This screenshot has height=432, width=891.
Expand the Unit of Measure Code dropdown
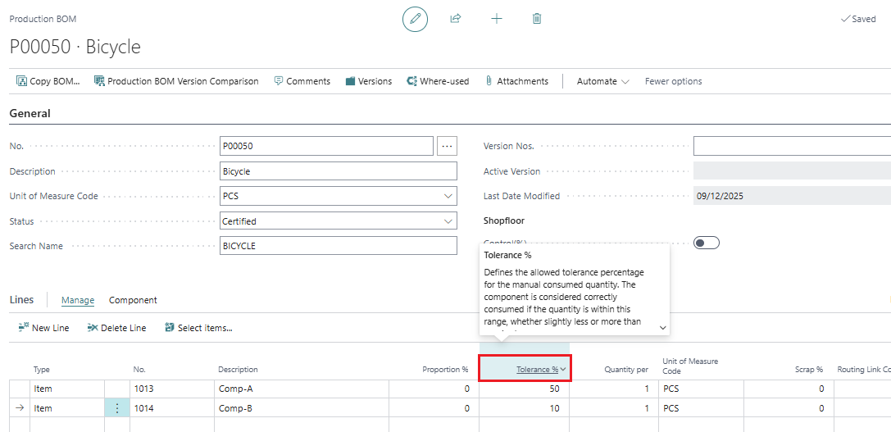coord(448,197)
